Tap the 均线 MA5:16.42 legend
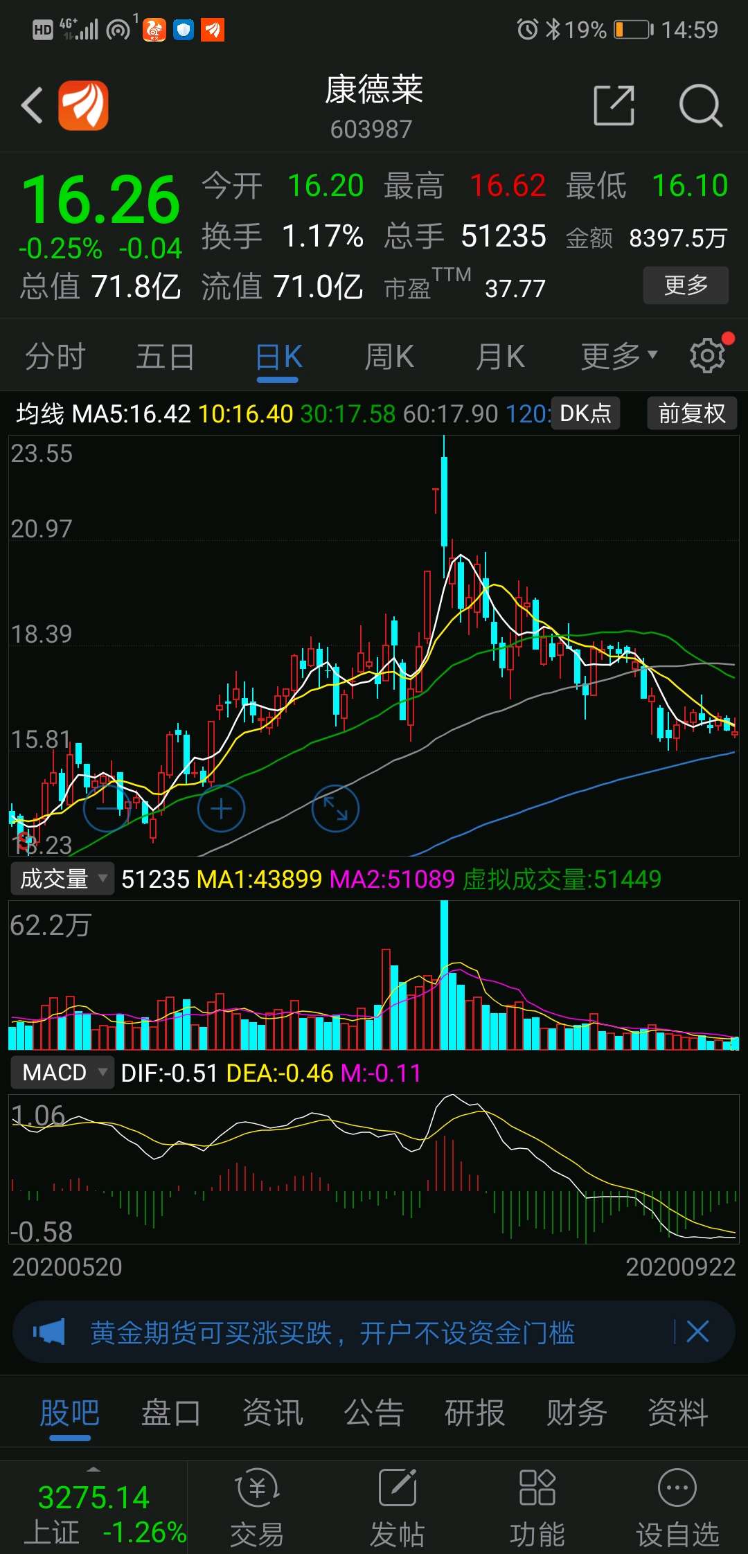Viewport: 748px width, 1554px height. click(103, 414)
